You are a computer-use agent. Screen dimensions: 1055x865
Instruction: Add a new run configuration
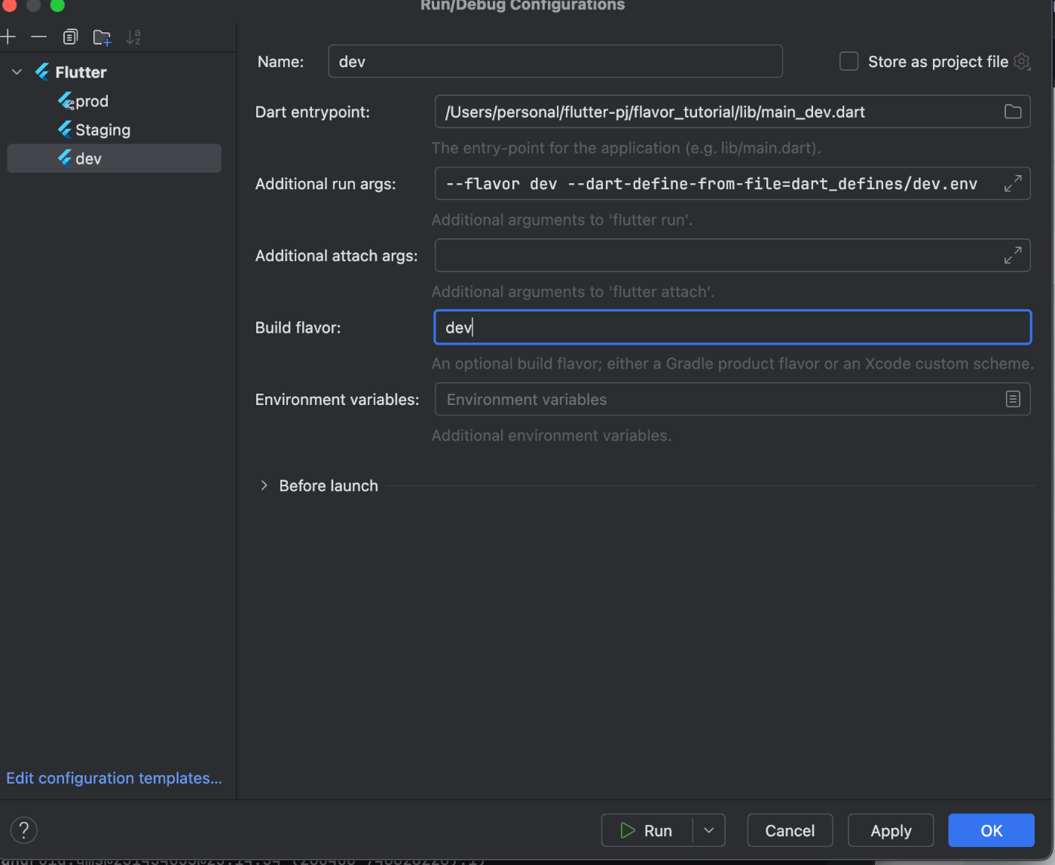pyautogui.click(x=8, y=36)
